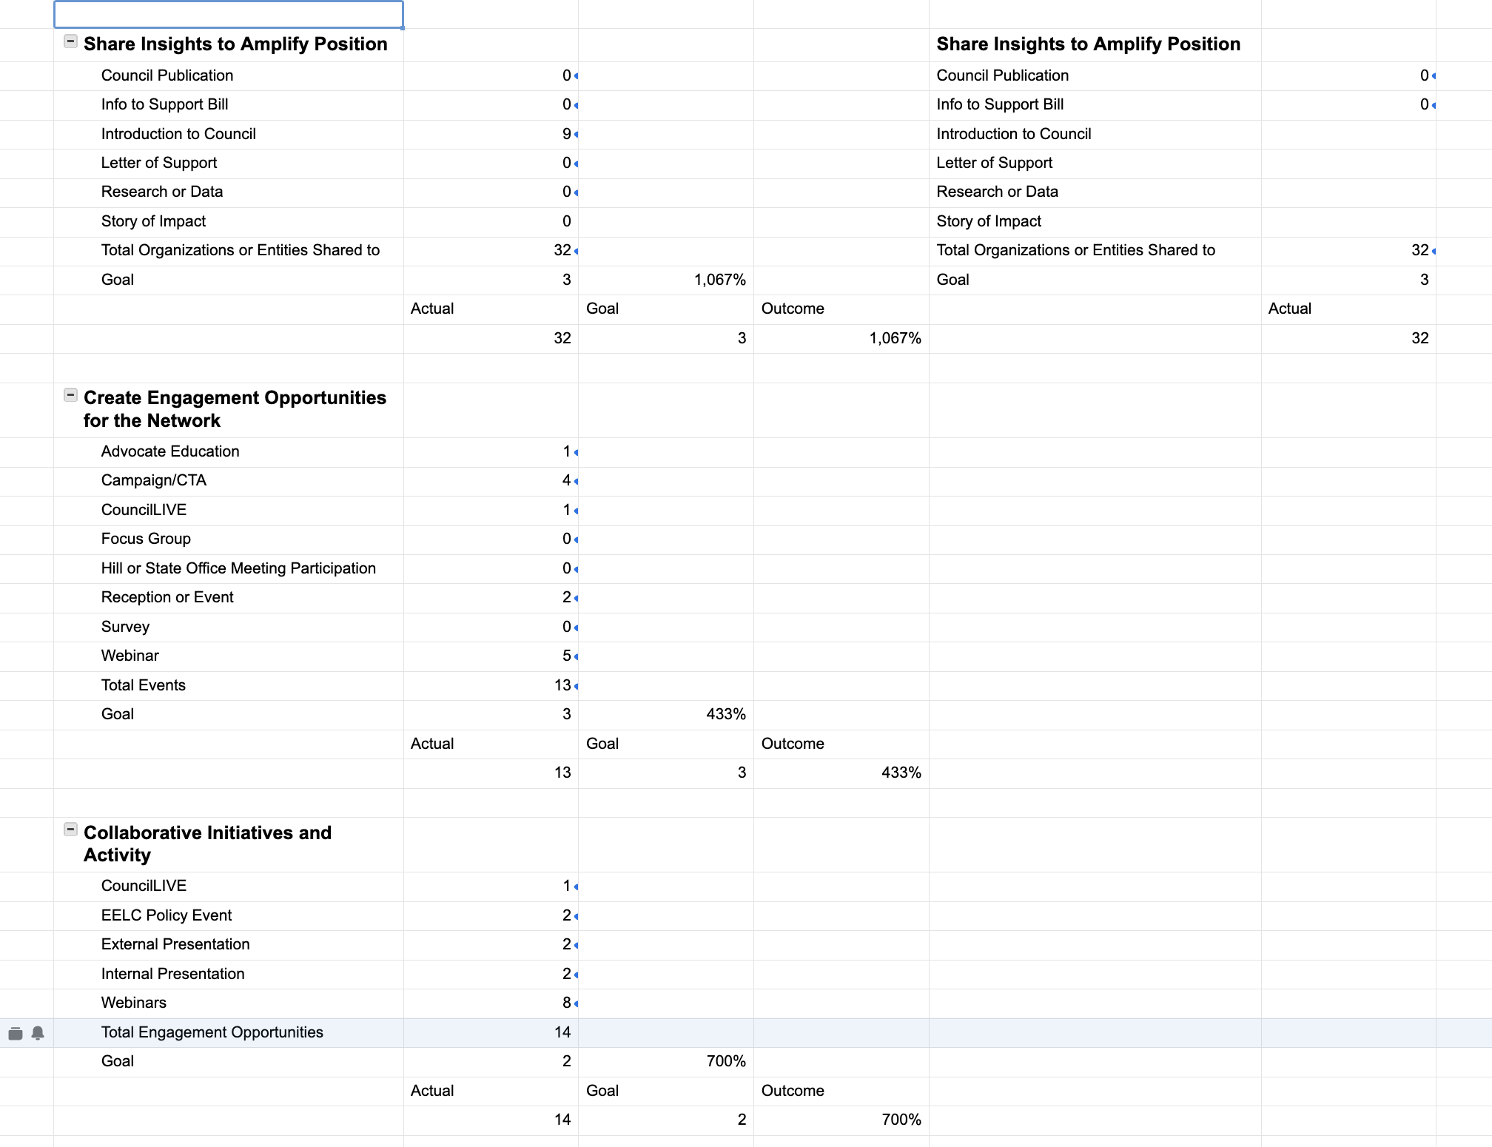The height and width of the screenshot is (1147, 1492).
Task: Select the Actual header in right-side table
Action: point(1289,309)
